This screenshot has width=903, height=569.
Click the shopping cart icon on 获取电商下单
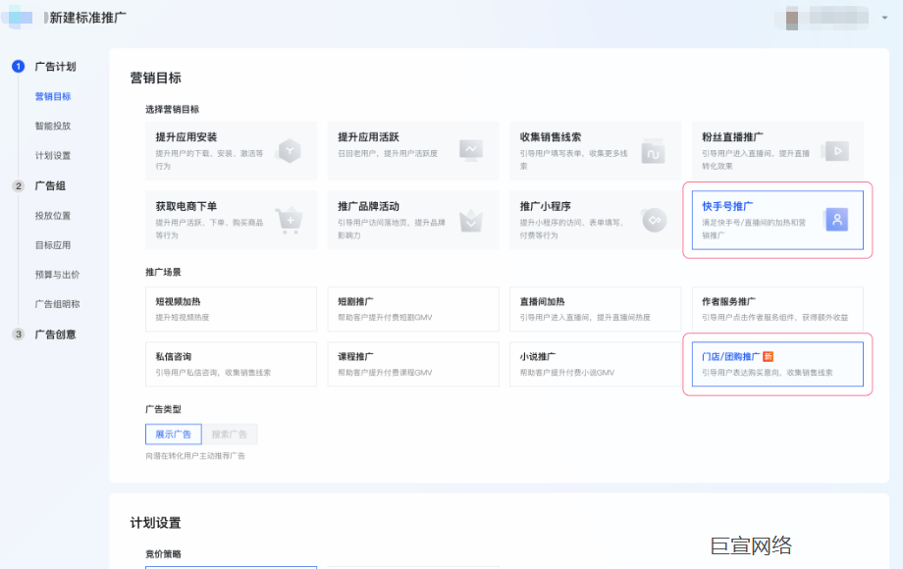[x=290, y=221]
